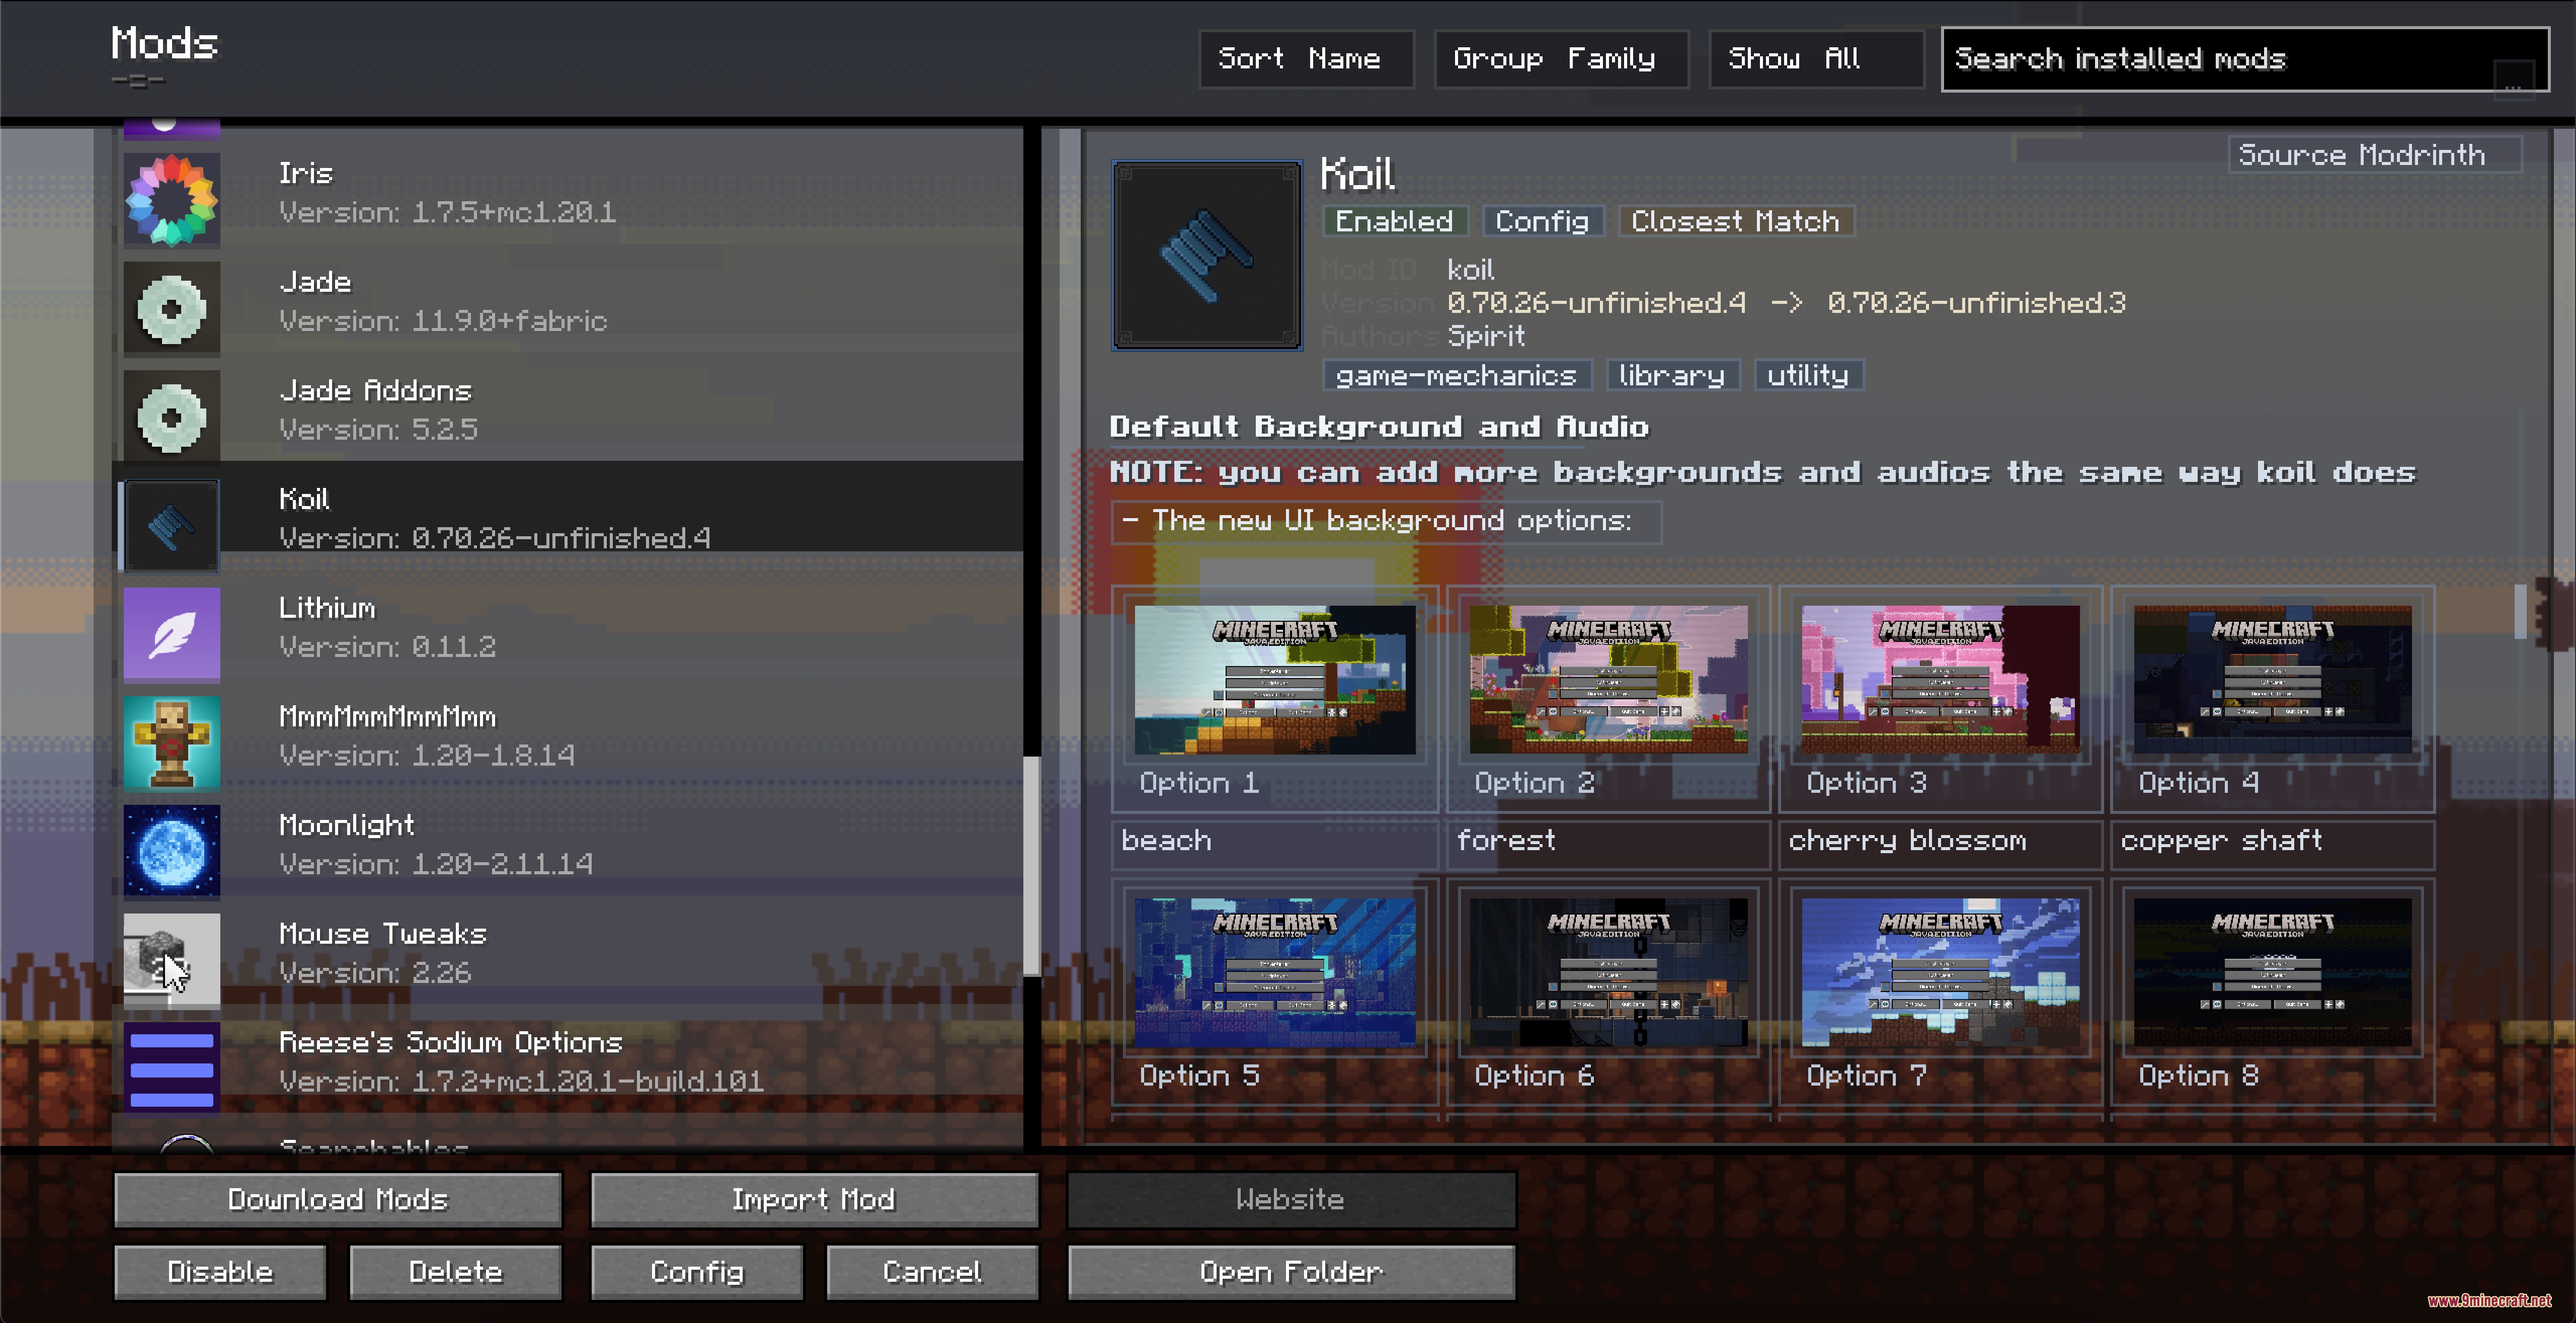The width and height of the screenshot is (2576, 1323).
Task: Click the Moonlight moon icon
Action: tap(172, 852)
